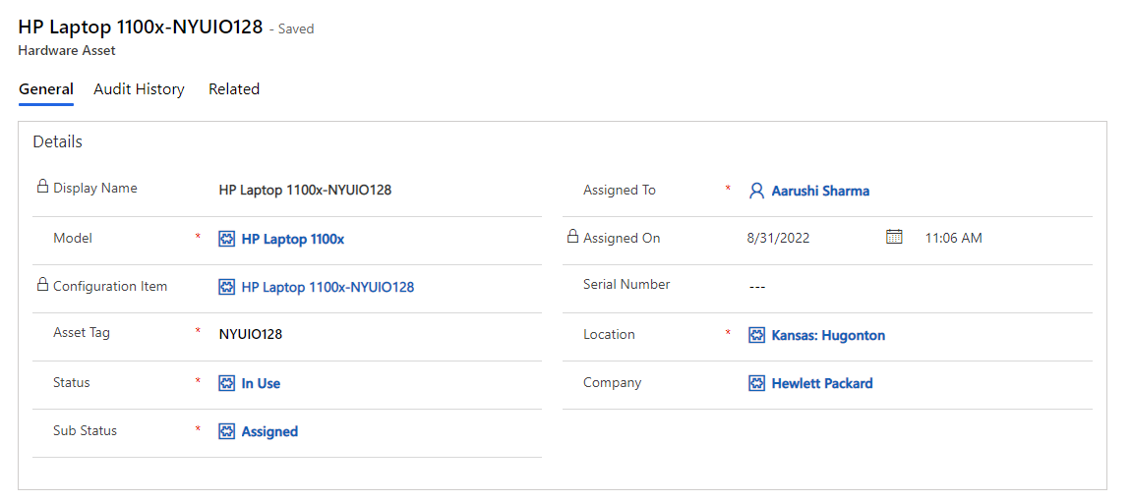Open the Aarushi Sharma user link
1132x501 pixels.
(x=820, y=191)
